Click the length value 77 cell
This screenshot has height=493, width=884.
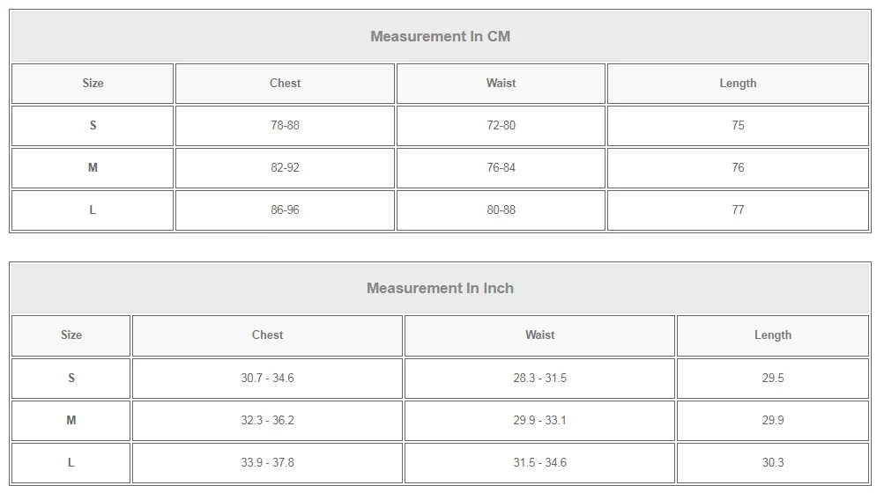pos(738,210)
